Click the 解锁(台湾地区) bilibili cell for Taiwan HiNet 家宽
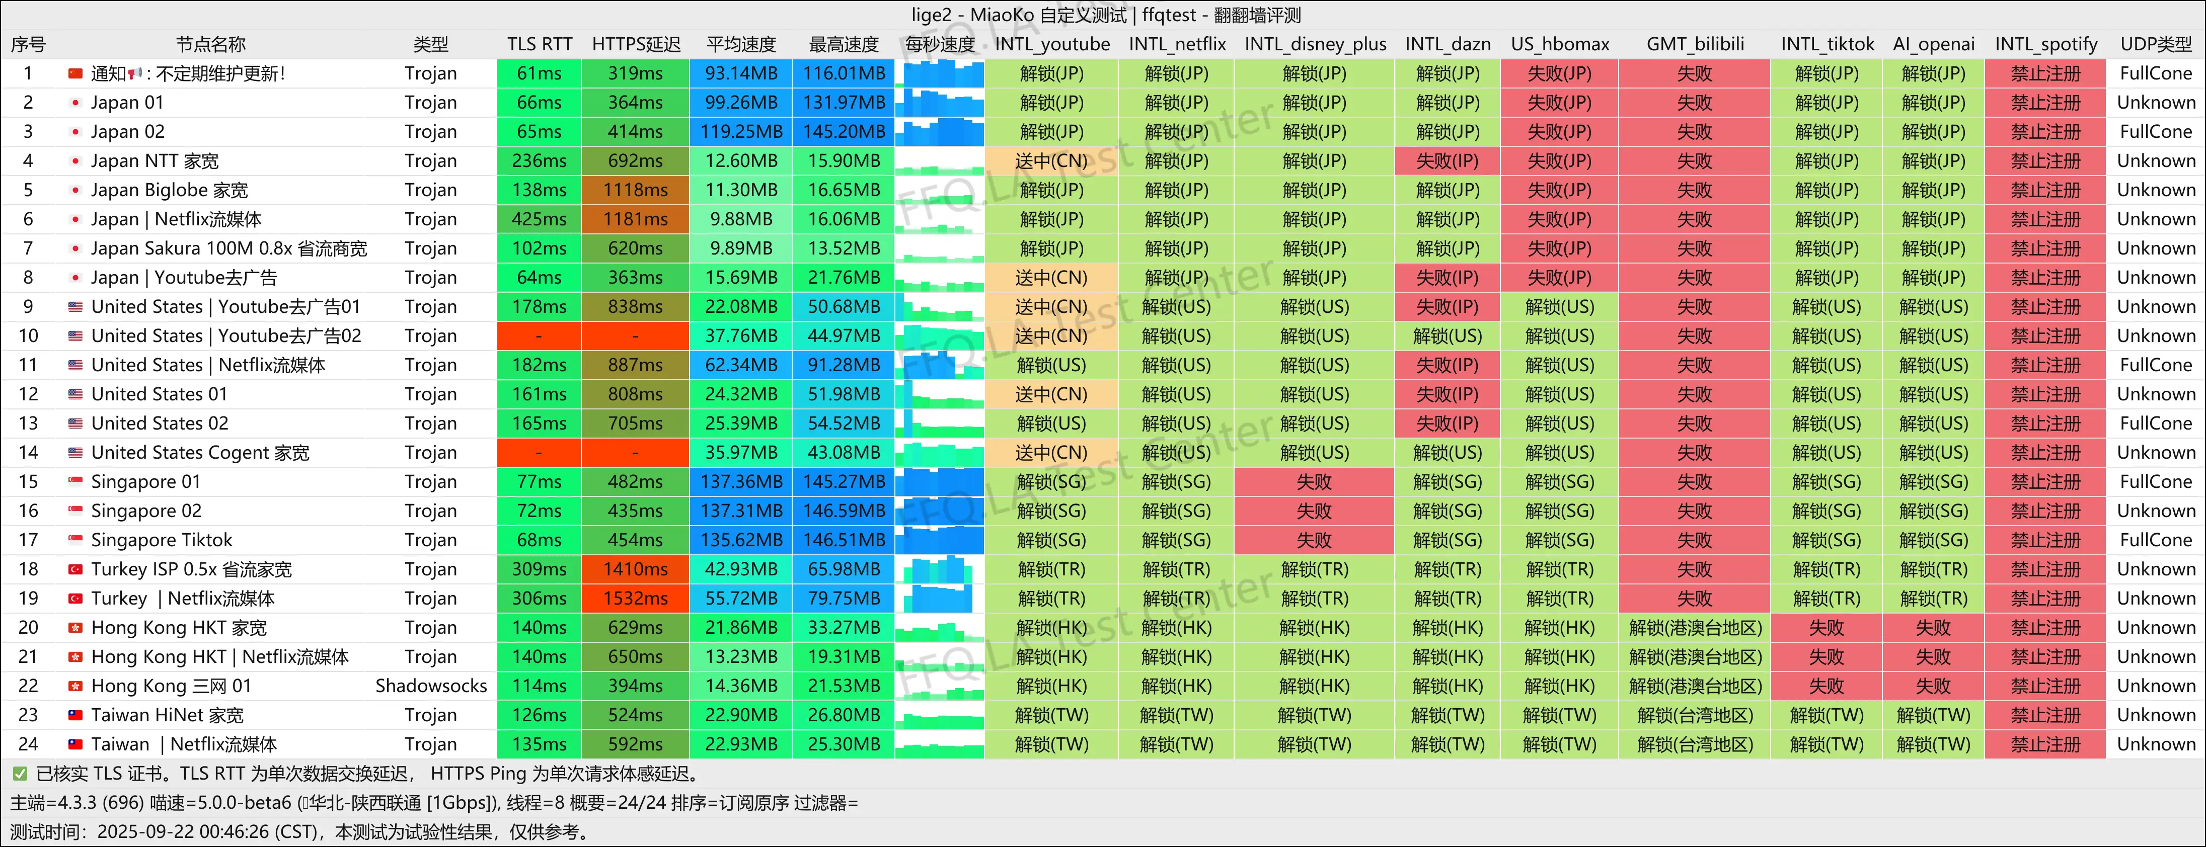This screenshot has height=847, width=2206. 1695,715
